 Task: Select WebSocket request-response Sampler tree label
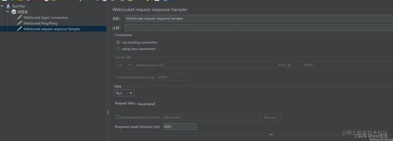pyautogui.click(x=52, y=29)
